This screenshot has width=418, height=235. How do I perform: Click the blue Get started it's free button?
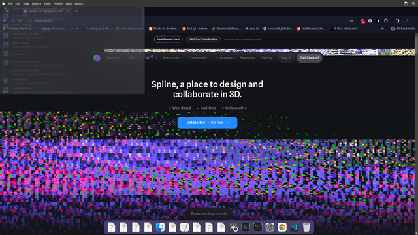(207, 123)
